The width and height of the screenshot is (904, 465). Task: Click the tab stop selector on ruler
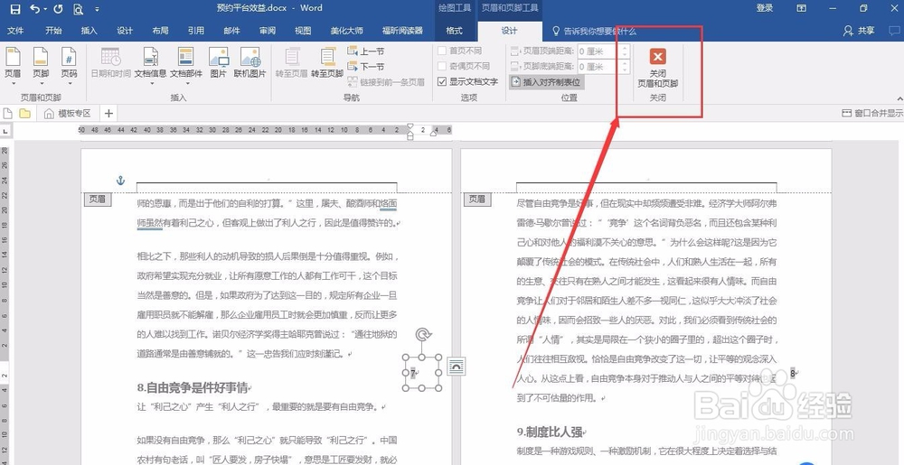click(x=5, y=132)
